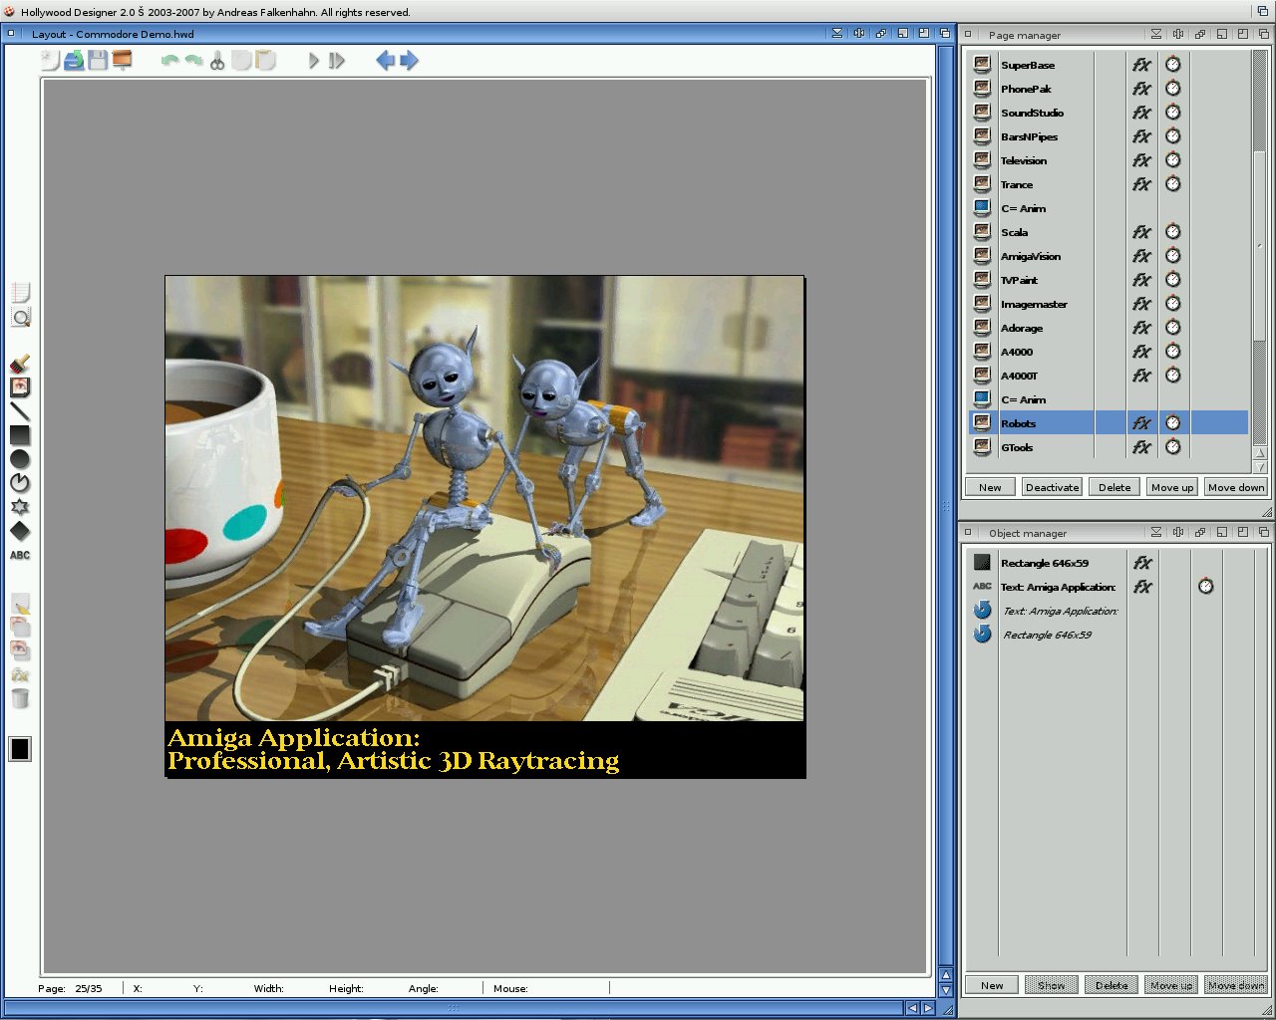Toggle the fx effect for the Scala page
Screen dimensions: 1276x1020
1141,232
